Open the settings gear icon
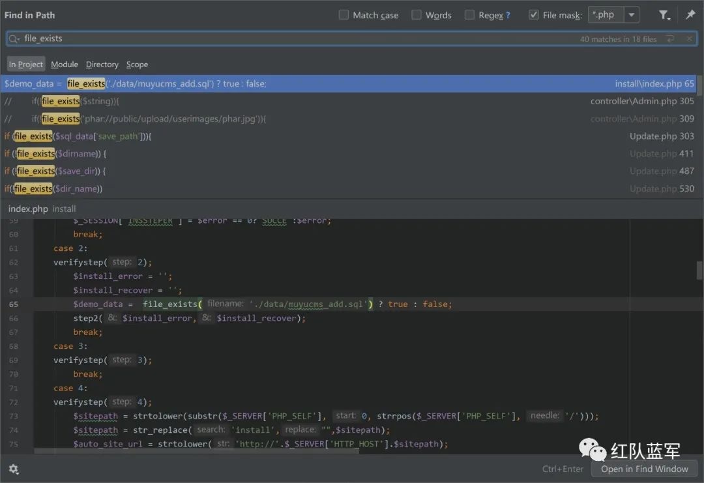704x483 pixels. tap(14, 469)
